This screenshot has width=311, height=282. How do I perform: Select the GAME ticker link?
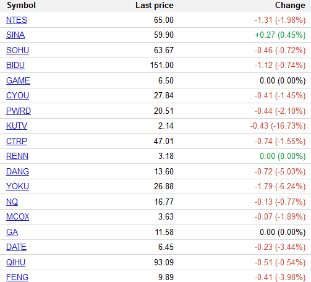coord(18,80)
